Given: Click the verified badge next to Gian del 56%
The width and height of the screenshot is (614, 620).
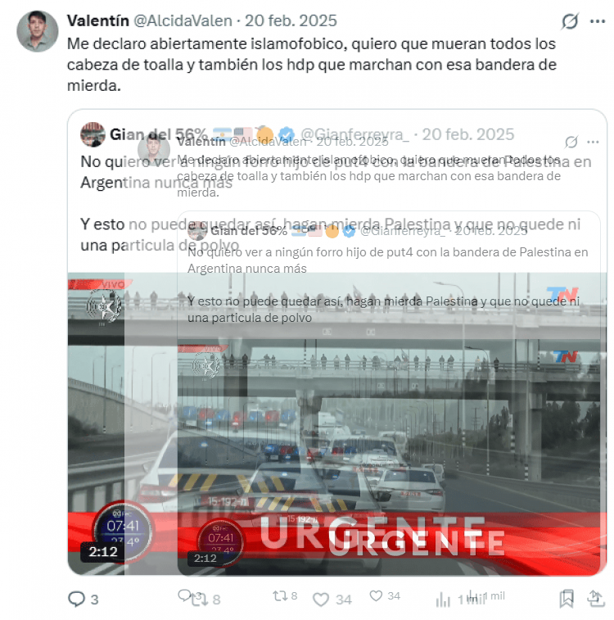Looking at the screenshot, I should (287, 134).
